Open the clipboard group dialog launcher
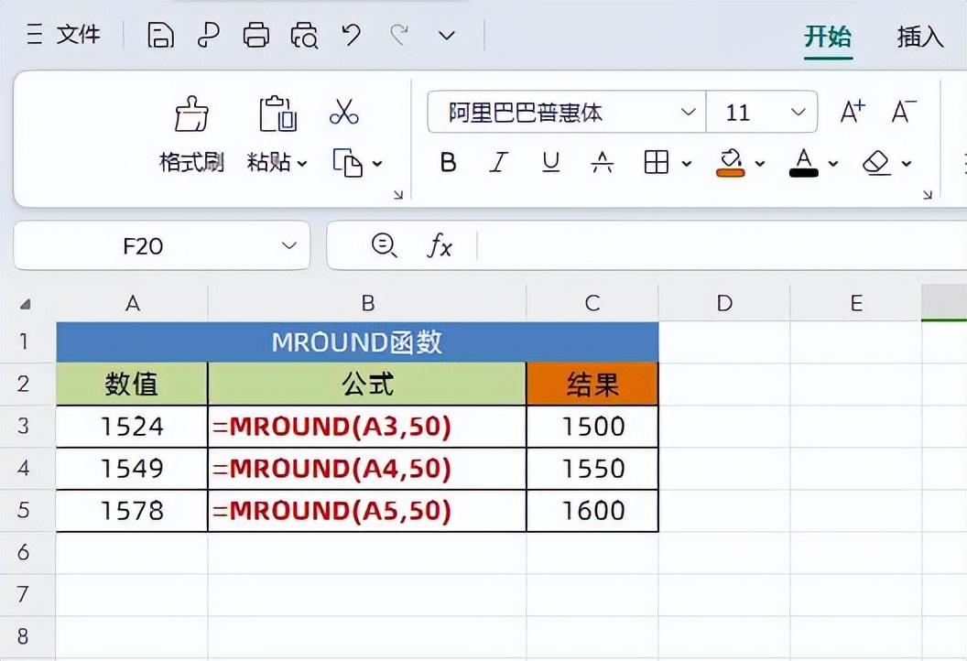Image resolution: width=967 pixels, height=661 pixels. 398,195
